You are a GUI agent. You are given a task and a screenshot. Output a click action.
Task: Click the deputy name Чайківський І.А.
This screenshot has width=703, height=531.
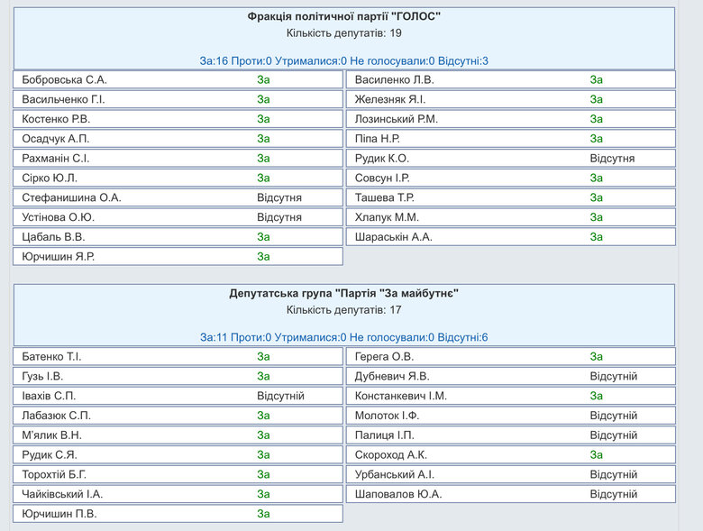pos(62,495)
